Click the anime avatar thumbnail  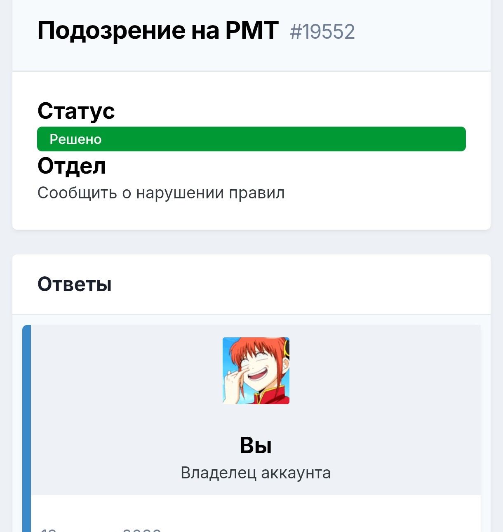coord(256,370)
